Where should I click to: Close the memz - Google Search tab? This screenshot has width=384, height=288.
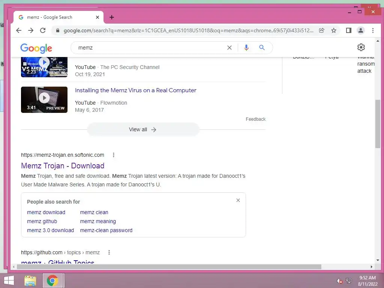[x=97, y=17]
